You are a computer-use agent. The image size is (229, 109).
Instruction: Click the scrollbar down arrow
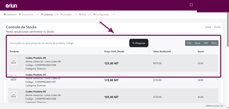click(228, 108)
